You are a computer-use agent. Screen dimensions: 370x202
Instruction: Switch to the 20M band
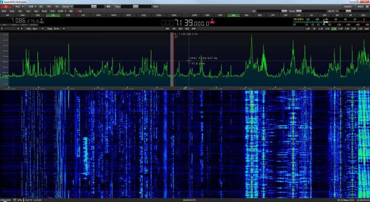pos(259,15)
